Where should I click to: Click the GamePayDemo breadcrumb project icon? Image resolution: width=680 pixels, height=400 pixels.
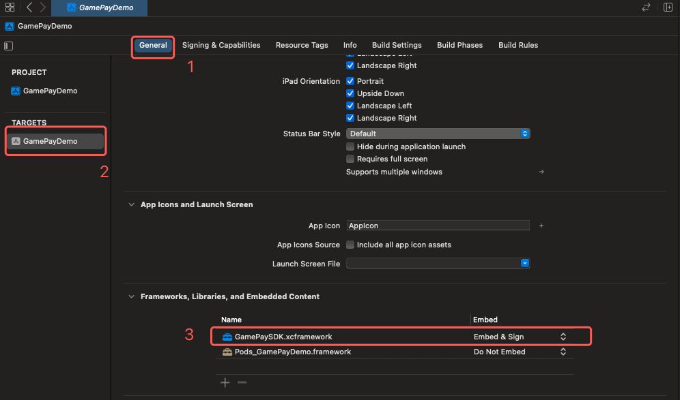[x=10, y=26]
